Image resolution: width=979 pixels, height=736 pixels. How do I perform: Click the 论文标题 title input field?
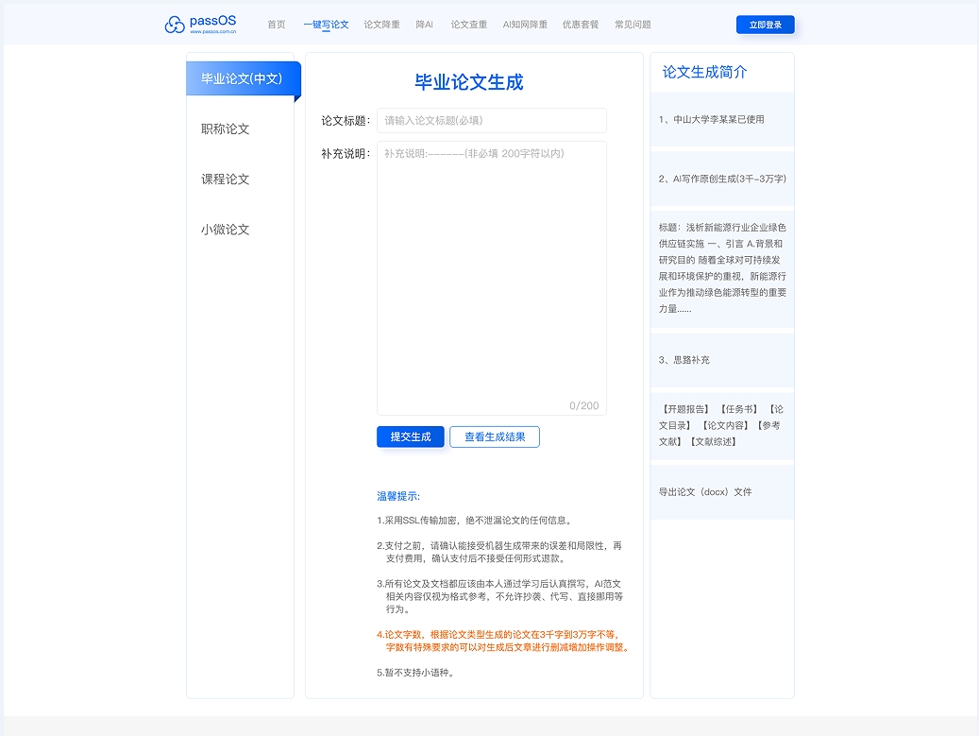pyautogui.click(x=491, y=120)
